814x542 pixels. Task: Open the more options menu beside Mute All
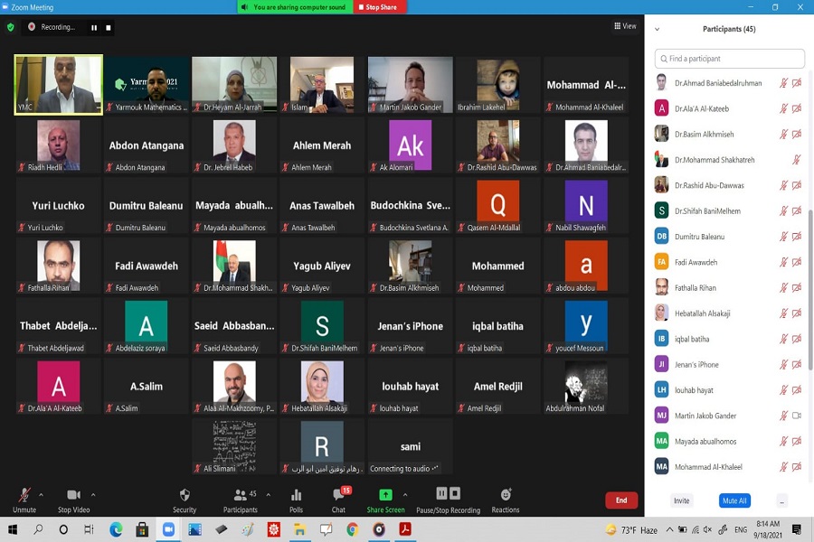781,500
